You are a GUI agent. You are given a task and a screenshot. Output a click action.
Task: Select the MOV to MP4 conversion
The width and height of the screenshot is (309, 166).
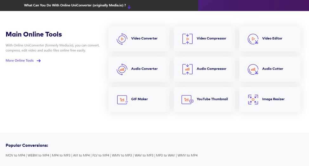(15, 155)
